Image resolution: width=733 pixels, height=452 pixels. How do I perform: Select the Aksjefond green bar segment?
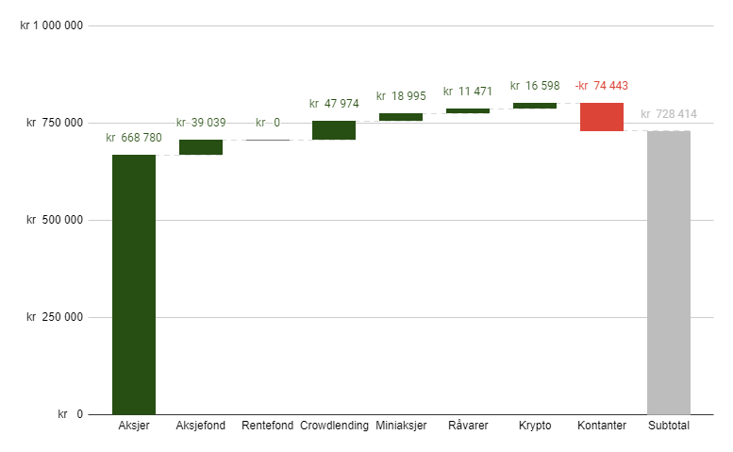click(201, 147)
